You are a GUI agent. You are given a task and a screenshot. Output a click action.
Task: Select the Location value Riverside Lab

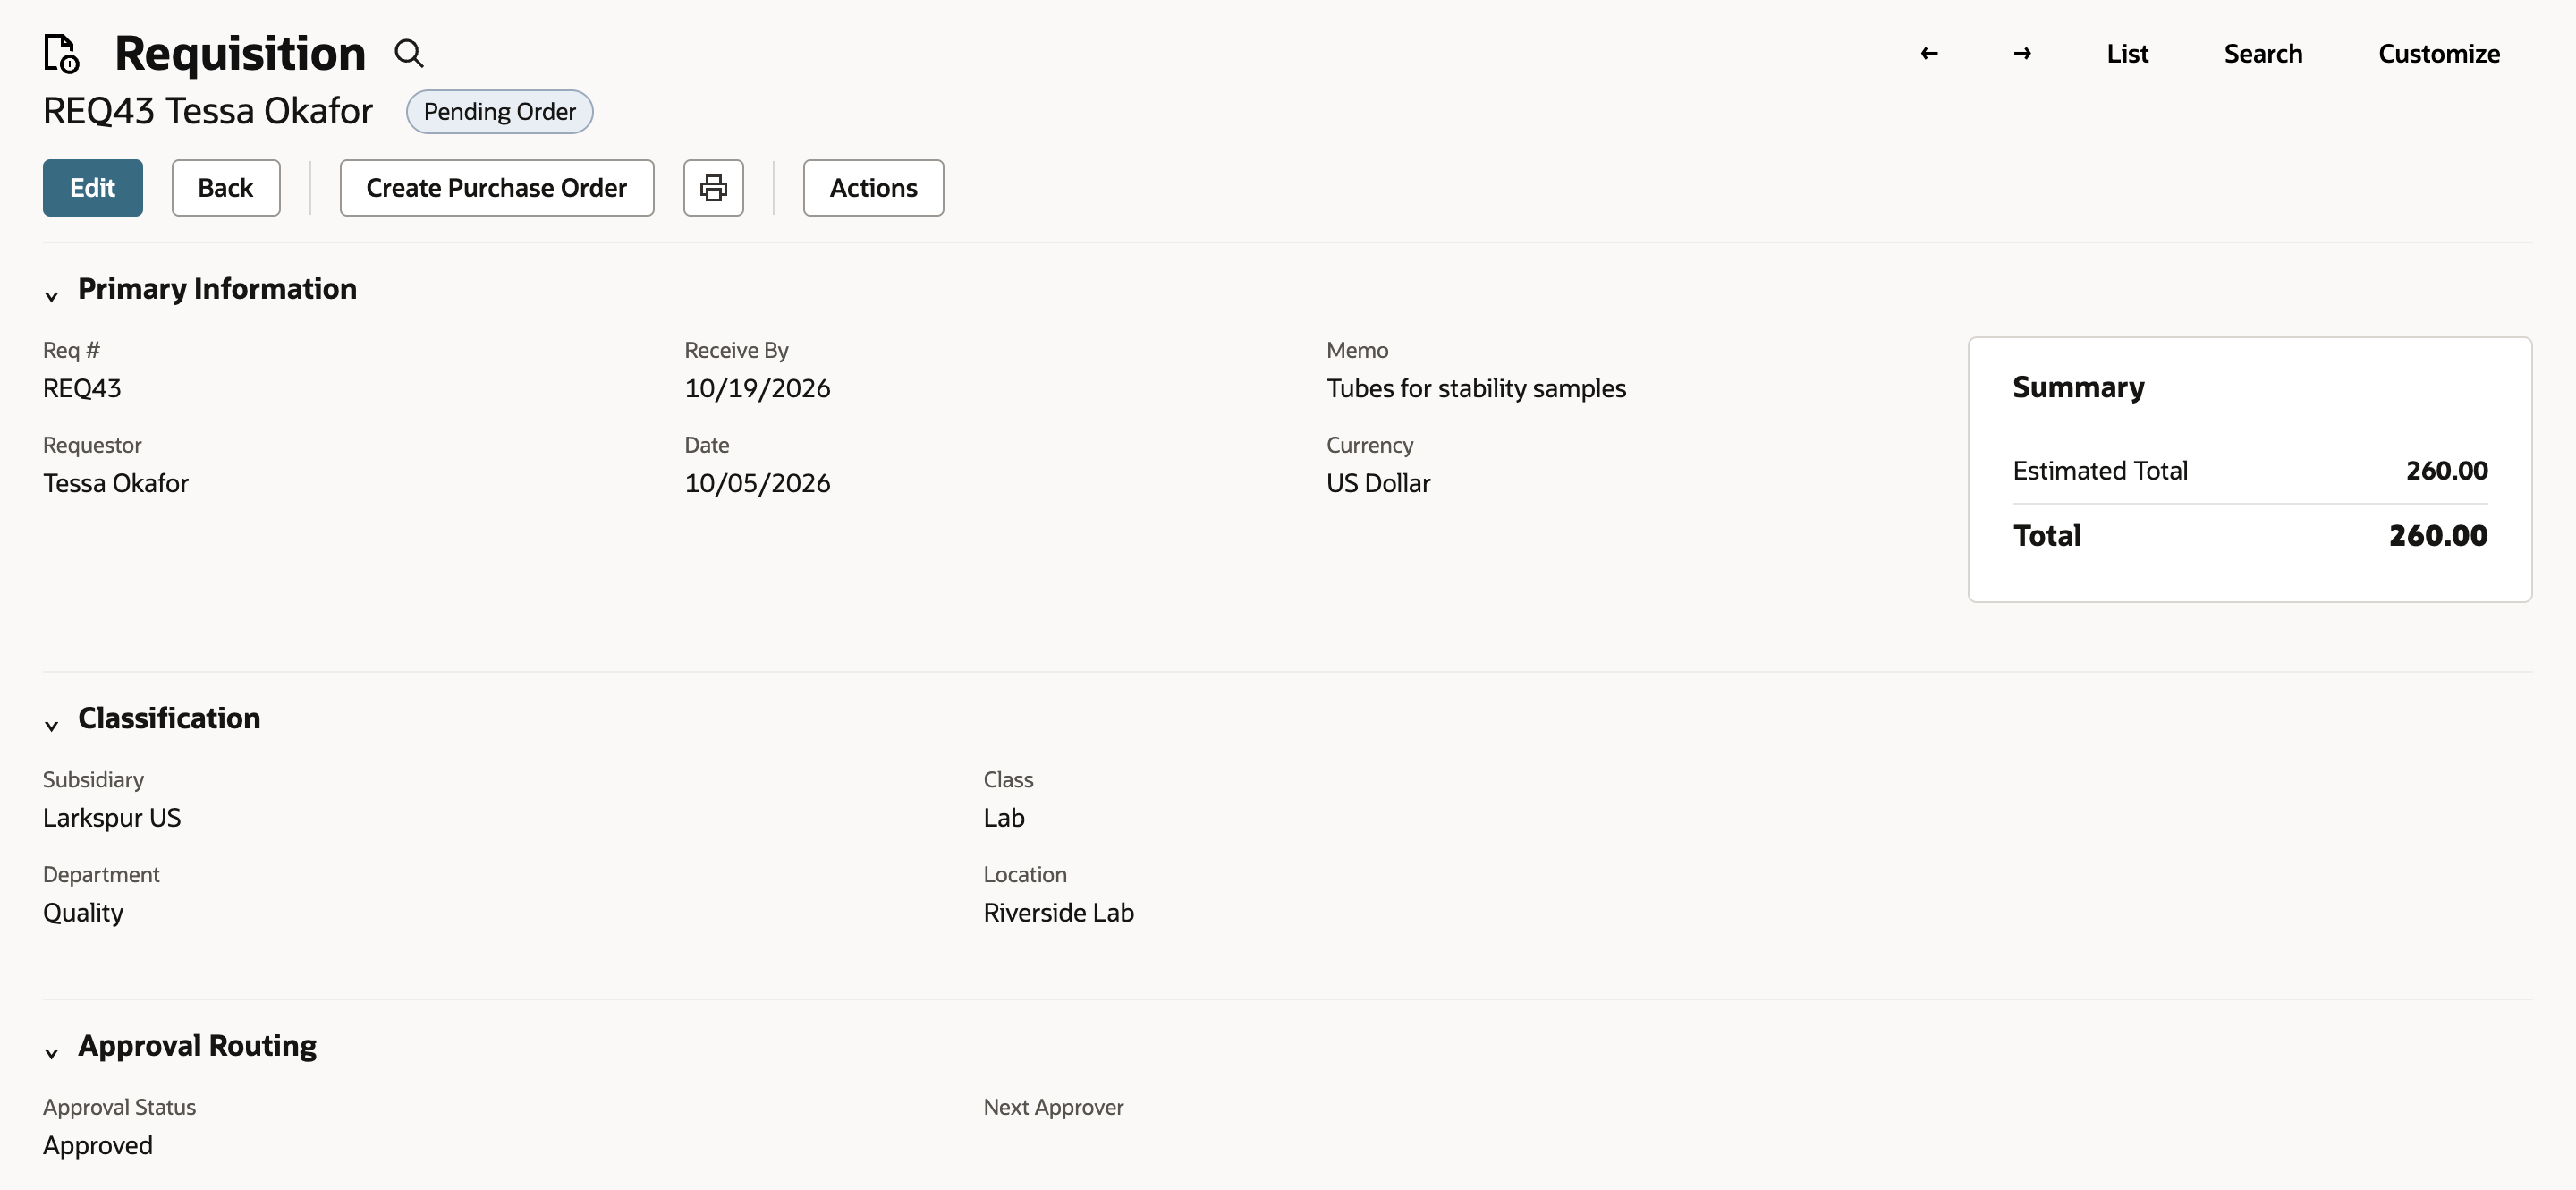tap(1058, 912)
